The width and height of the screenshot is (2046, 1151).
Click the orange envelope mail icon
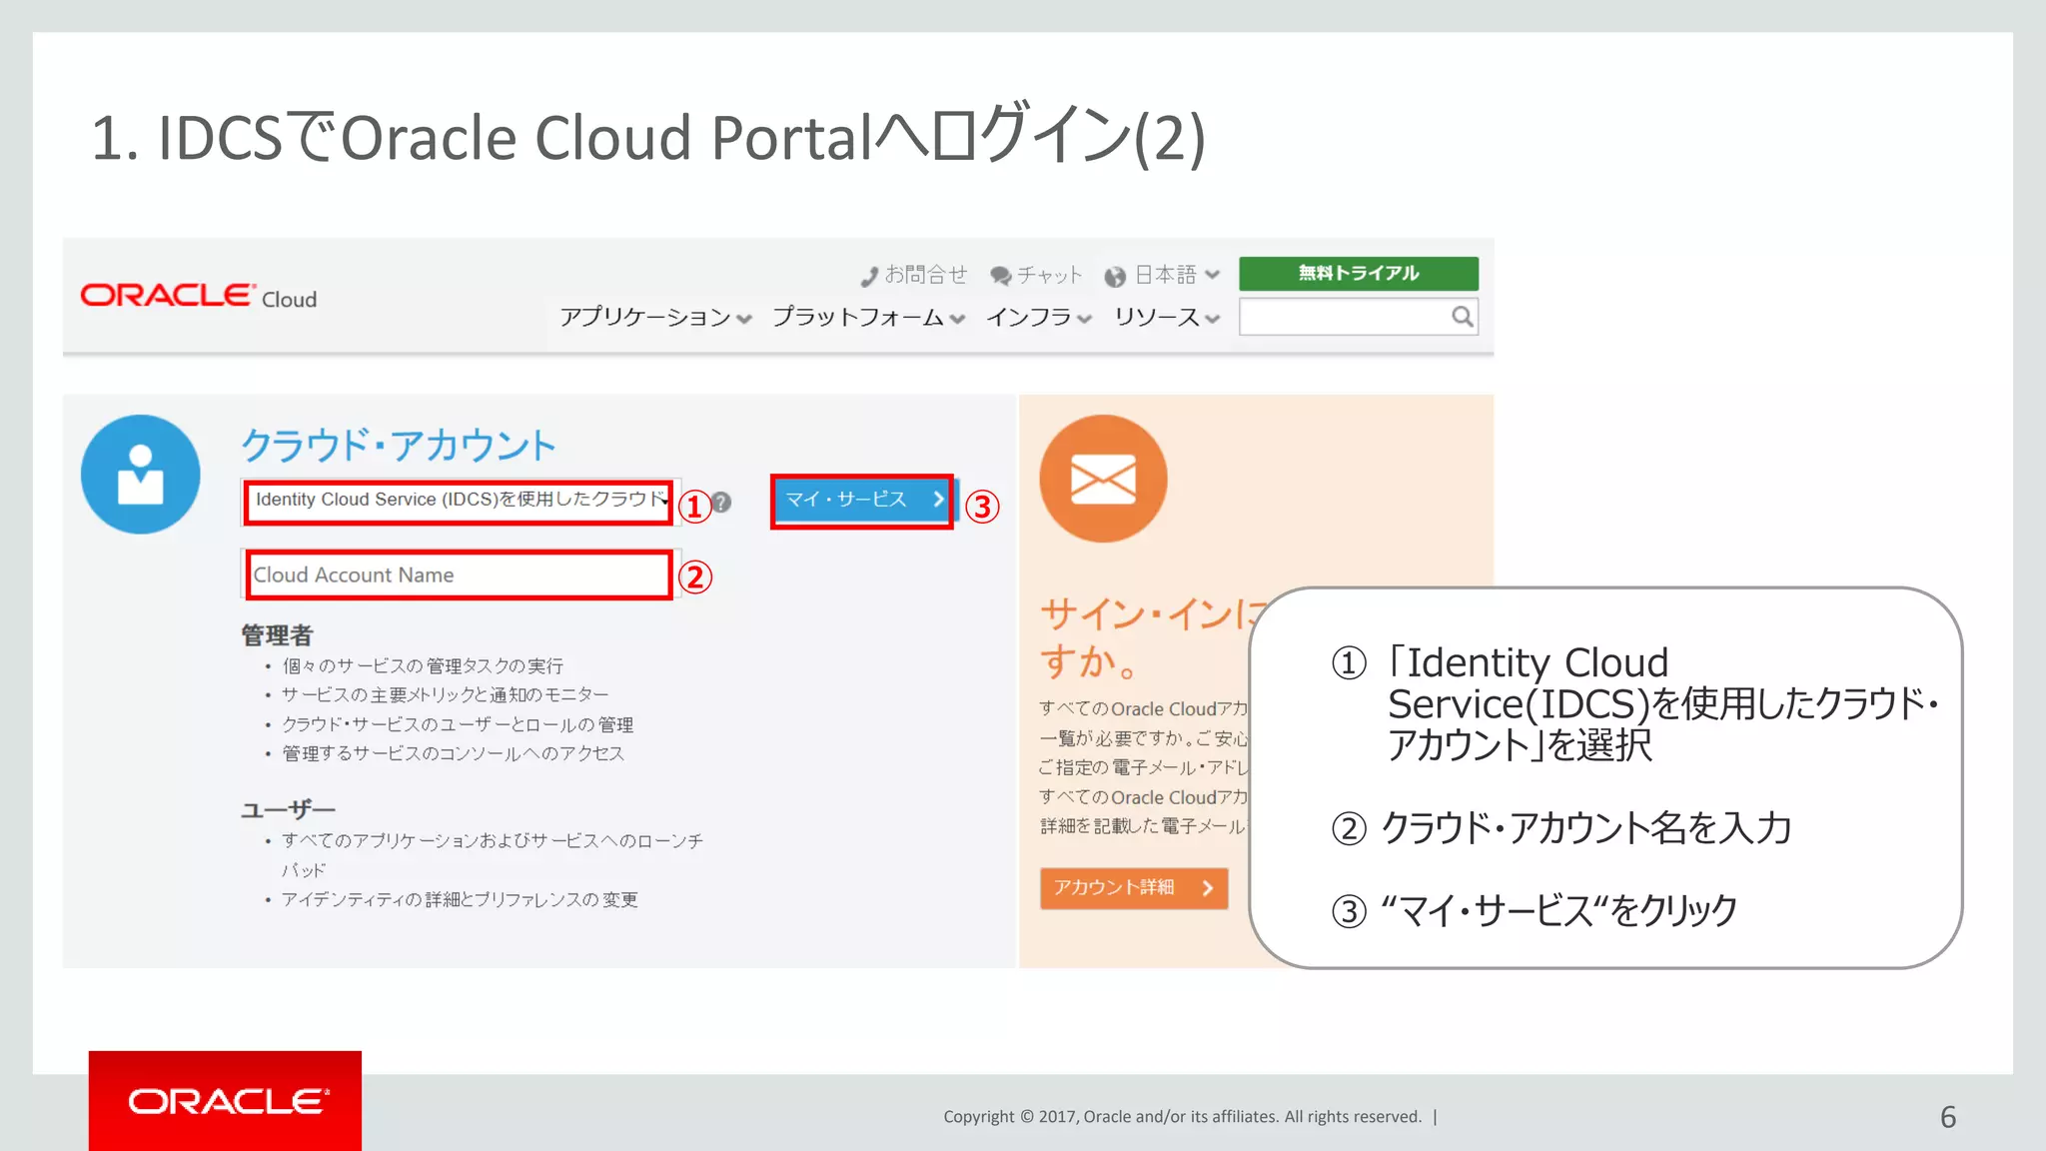pyautogui.click(x=1103, y=479)
